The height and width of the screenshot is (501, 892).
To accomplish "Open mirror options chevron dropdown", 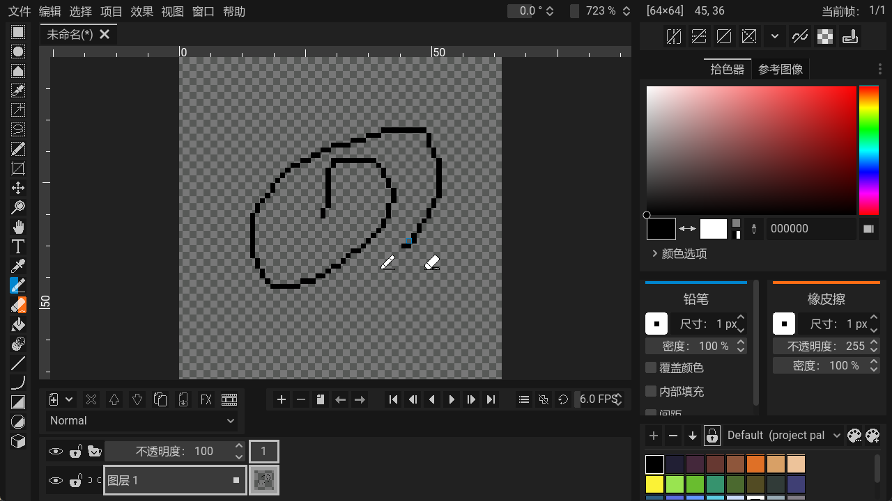I will click(774, 36).
